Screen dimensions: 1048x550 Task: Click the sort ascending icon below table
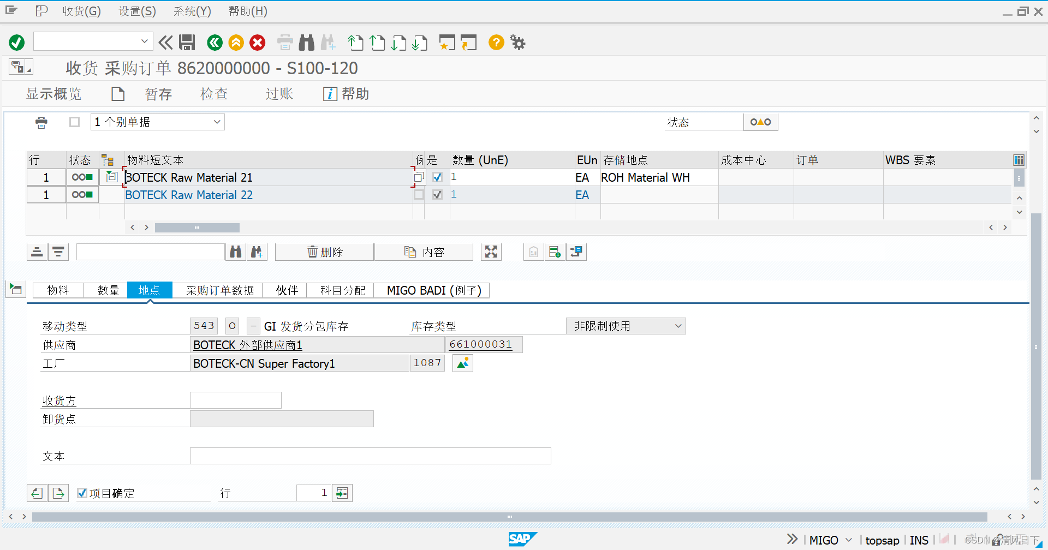point(37,252)
